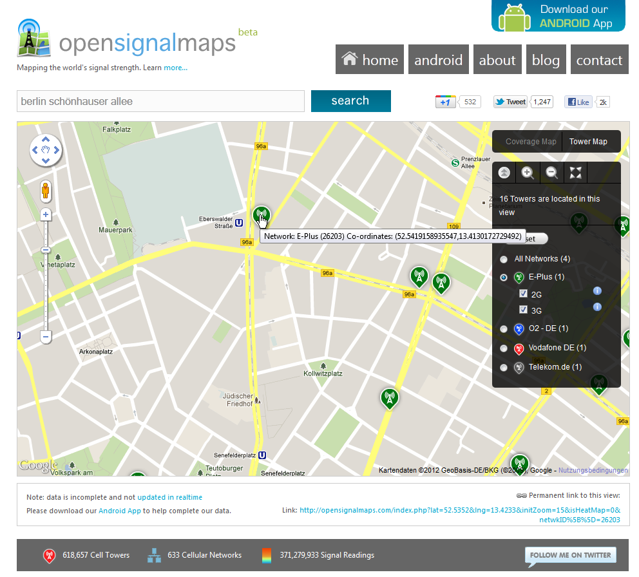Uncheck the 2G checkbox
This screenshot has width=639, height=577.
(x=524, y=294)
